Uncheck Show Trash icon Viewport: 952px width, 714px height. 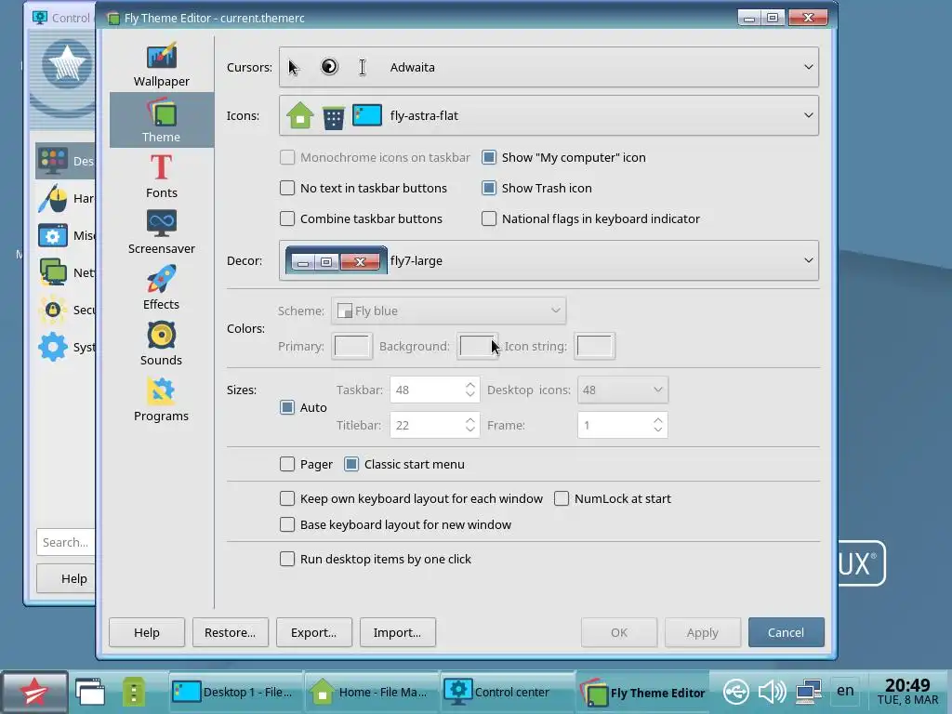coord(489,188)
